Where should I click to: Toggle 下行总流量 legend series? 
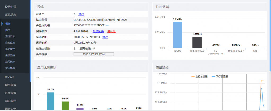(x=220, y=76)
